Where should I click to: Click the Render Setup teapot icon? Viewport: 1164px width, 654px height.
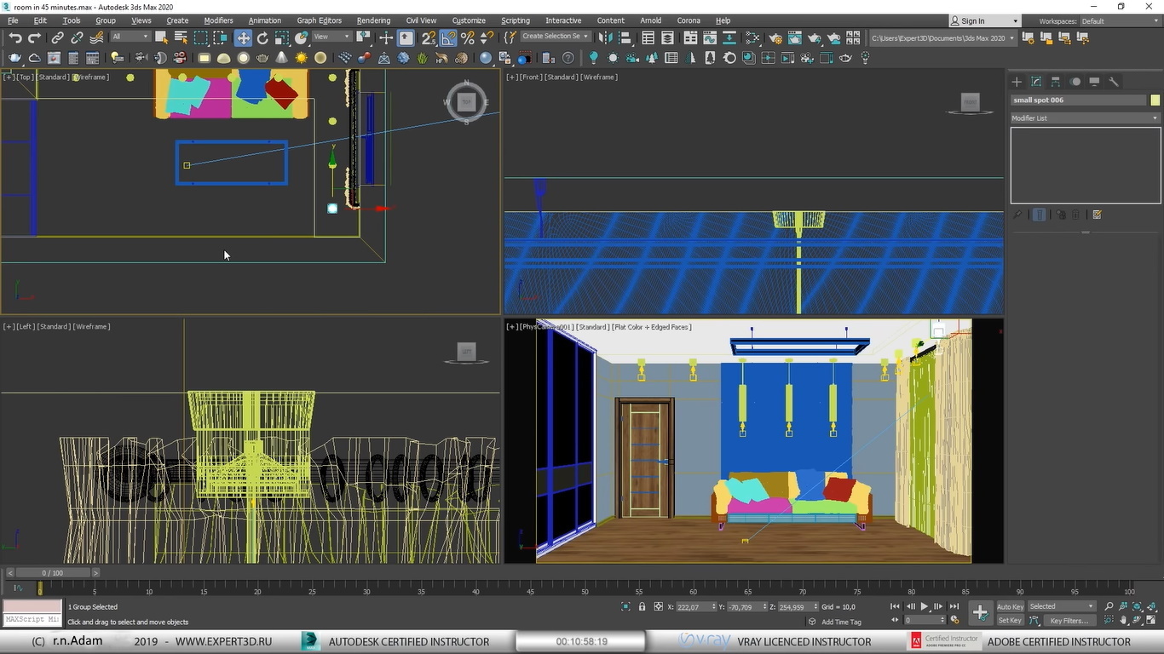click(x=775, y=37)
